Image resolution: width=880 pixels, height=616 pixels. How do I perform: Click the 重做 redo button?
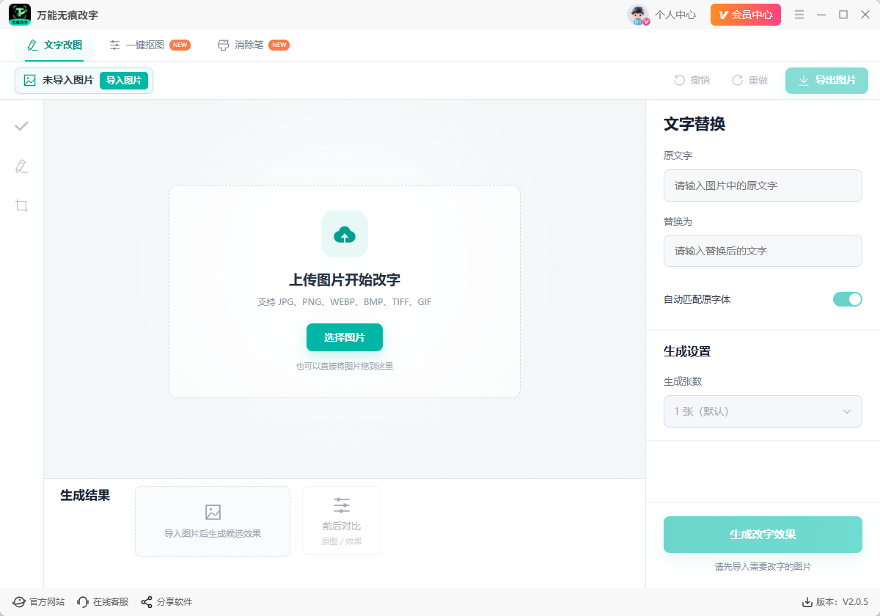pyautogui.click(x=749, y=81)
